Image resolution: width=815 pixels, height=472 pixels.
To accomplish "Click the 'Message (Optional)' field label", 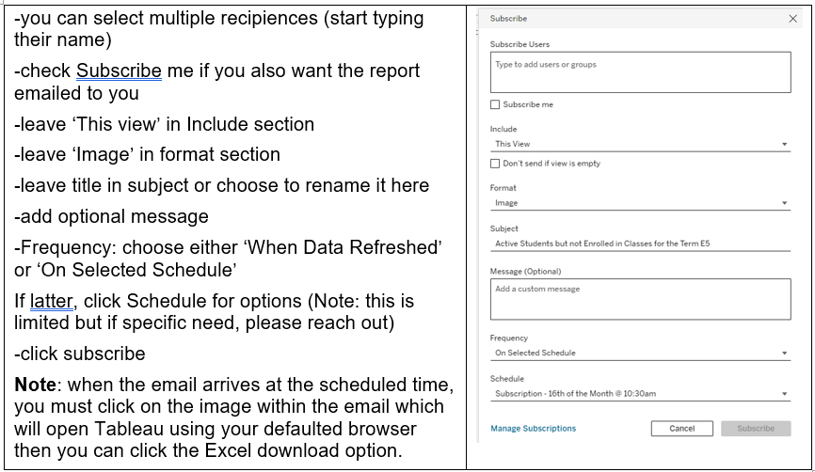I will [x=525, y=272].
